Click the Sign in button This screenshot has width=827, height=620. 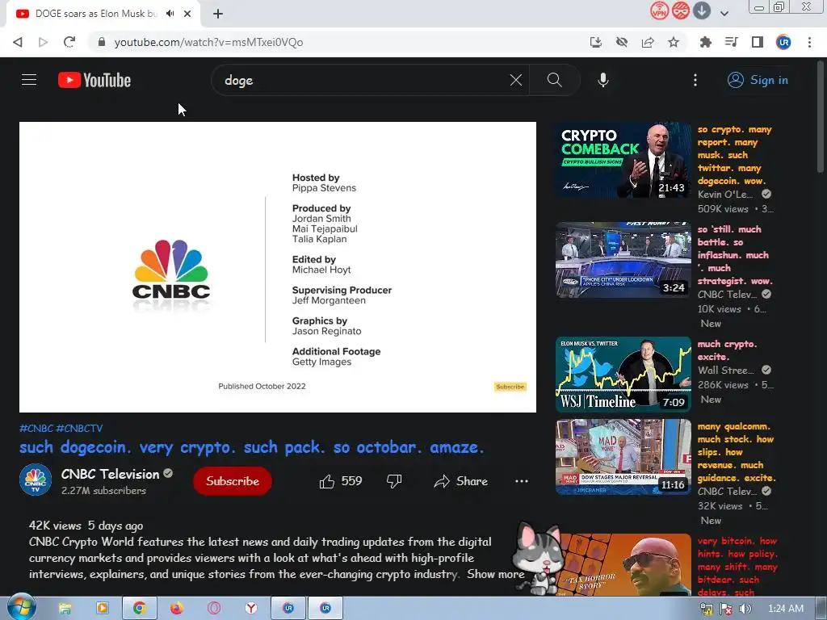coord(758,80)
